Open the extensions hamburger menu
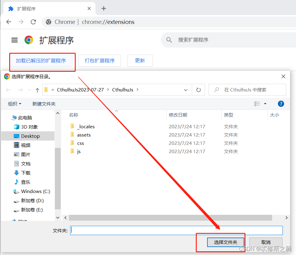 14,40
